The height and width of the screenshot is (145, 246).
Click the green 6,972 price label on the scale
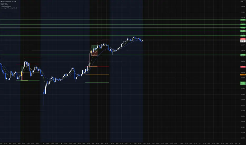pos(243,55)
